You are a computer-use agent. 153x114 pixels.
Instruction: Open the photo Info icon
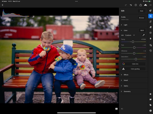151,111
